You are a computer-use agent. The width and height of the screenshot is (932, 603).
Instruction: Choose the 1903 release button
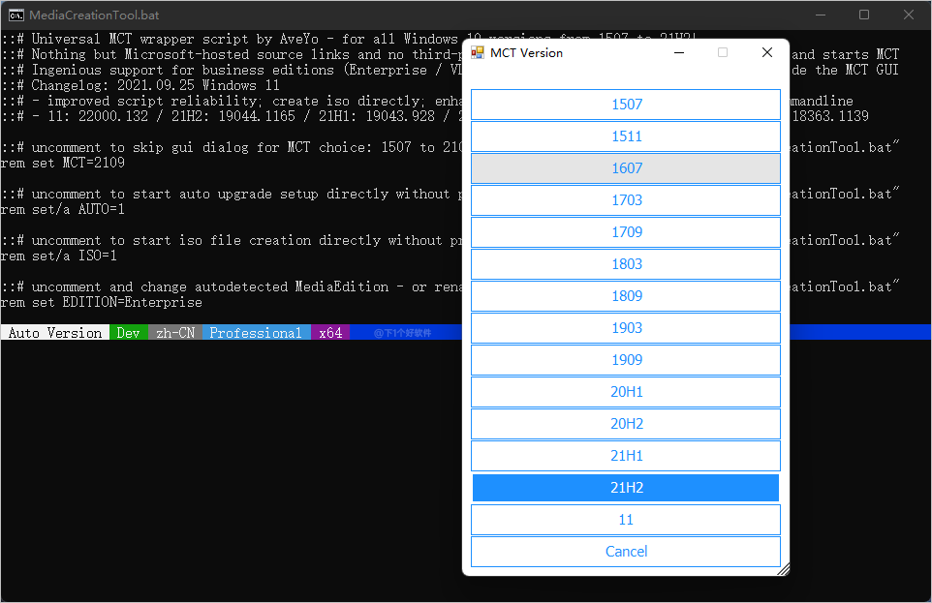(x=625, y=328)
